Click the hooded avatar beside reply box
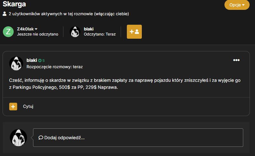 18,138
